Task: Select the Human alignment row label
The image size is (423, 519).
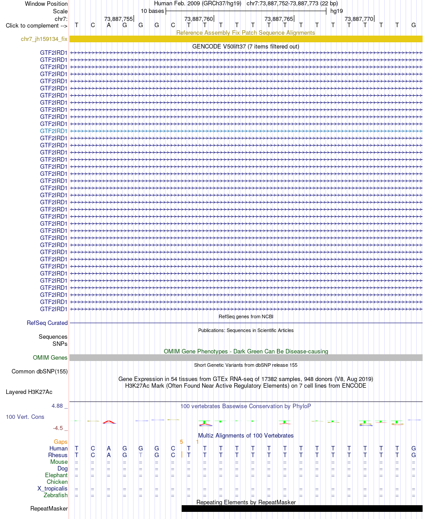Action: click(58, 449)
